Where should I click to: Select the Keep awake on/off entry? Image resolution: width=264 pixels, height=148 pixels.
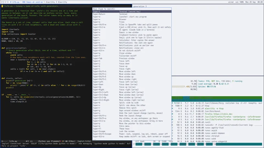point(132,136)
